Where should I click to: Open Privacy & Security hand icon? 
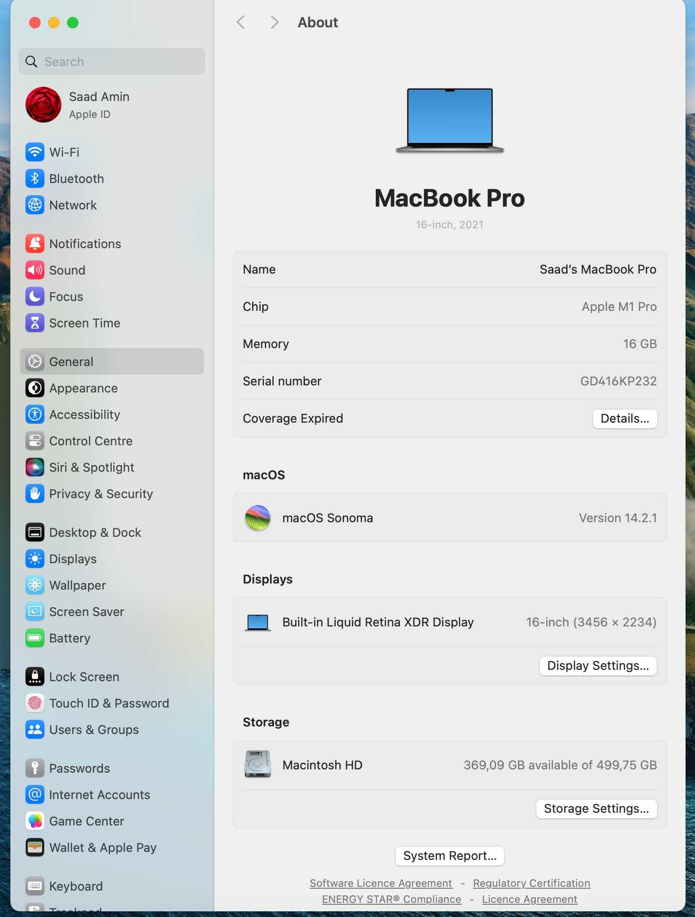tap(35, 494)
